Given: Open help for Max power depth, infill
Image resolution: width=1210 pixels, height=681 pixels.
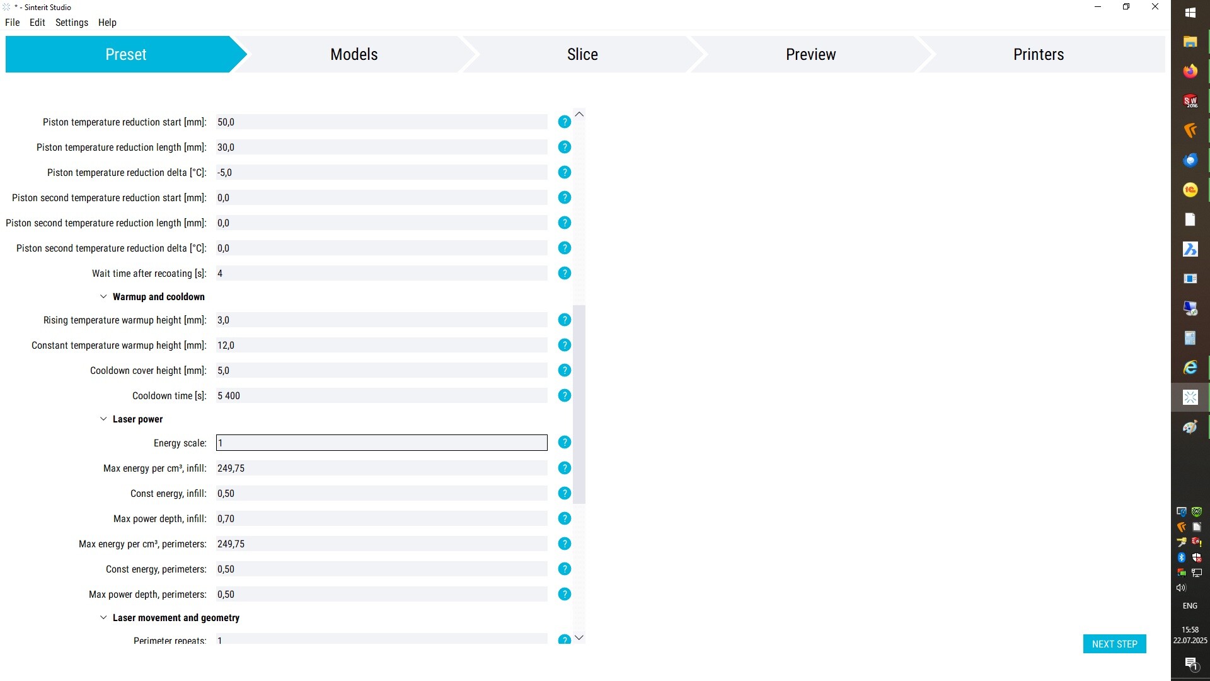Looking at the screenshot, I should coord(564,518).
